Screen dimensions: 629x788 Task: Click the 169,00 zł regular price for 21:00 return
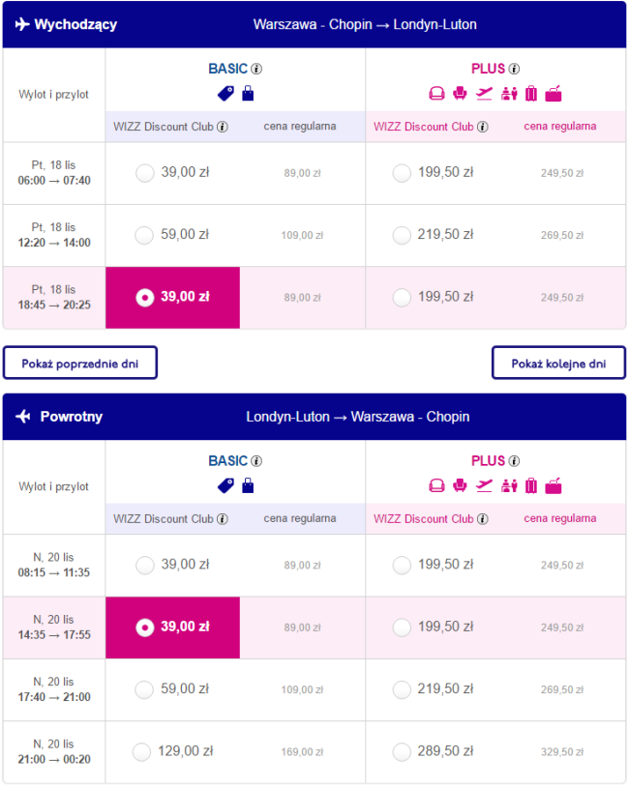point(303,752)
